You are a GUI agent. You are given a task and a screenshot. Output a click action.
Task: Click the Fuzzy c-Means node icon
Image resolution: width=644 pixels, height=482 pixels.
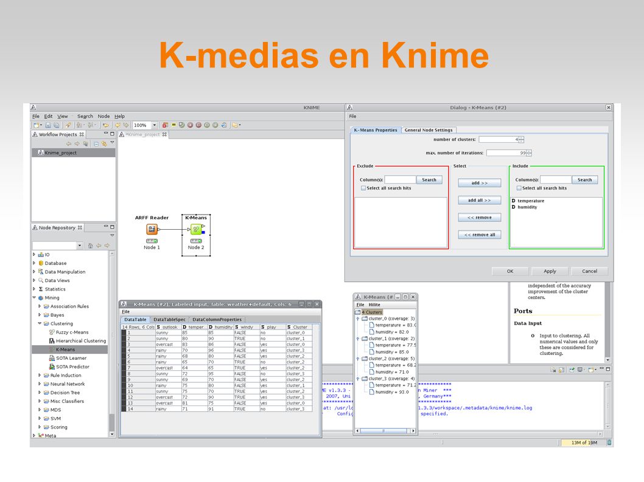coord(52,332)
